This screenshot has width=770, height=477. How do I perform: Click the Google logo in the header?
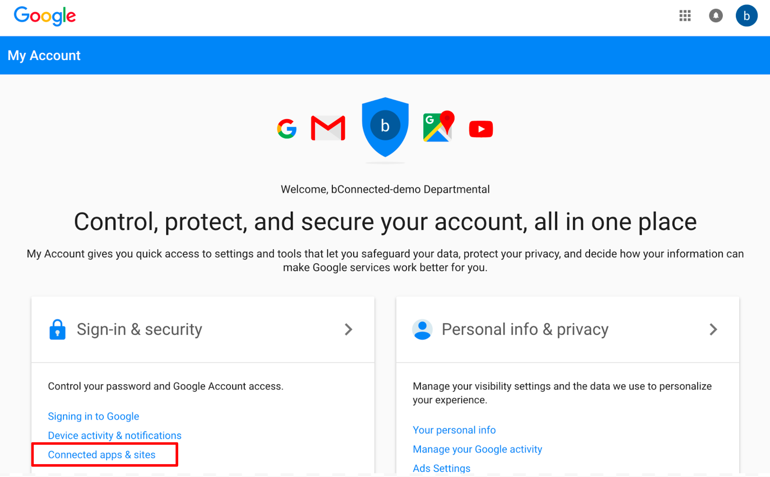point(45,16)
